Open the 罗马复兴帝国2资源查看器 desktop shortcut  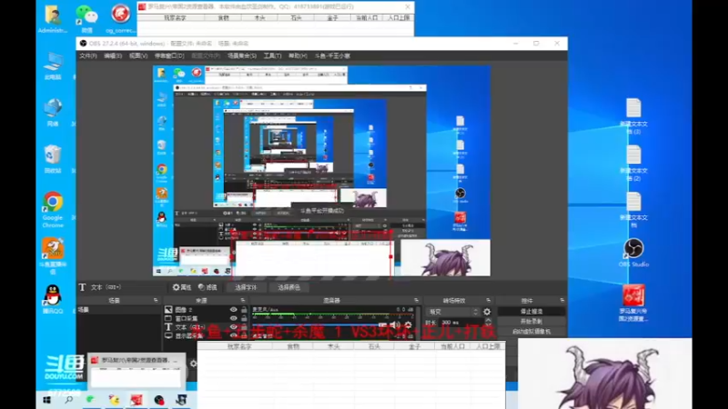pyautogui.click(x=633, y=303)
